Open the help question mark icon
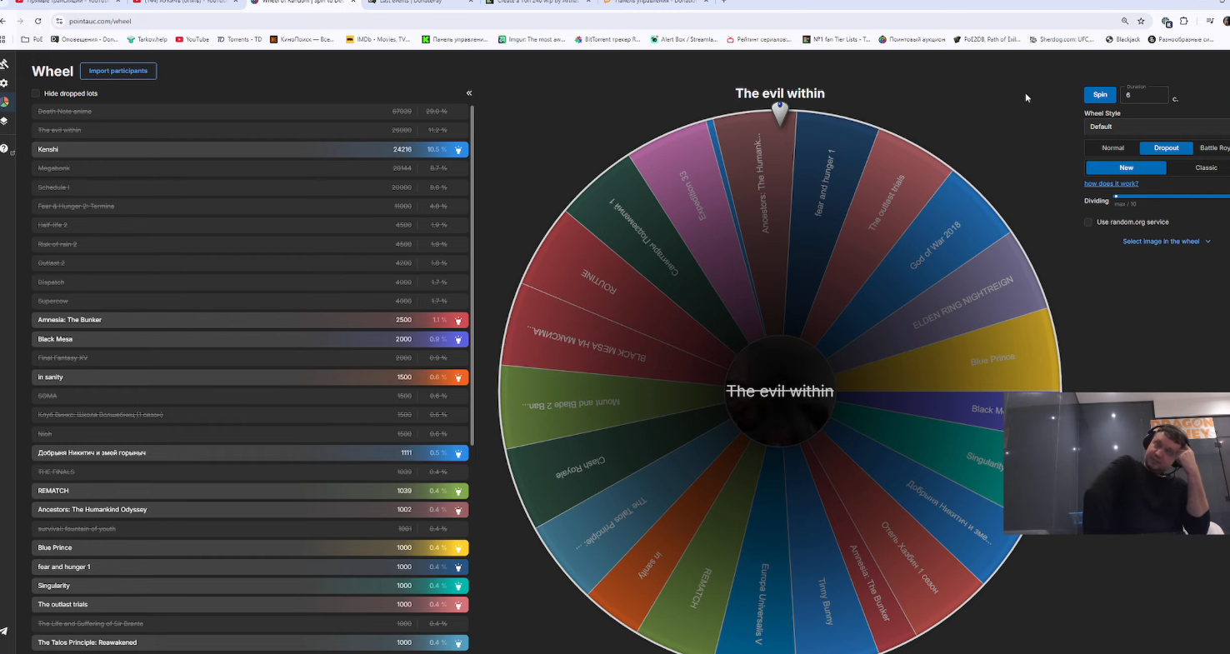Image resolution: width=1230 pixels, height=654 pixels. [x=4, y=148]
